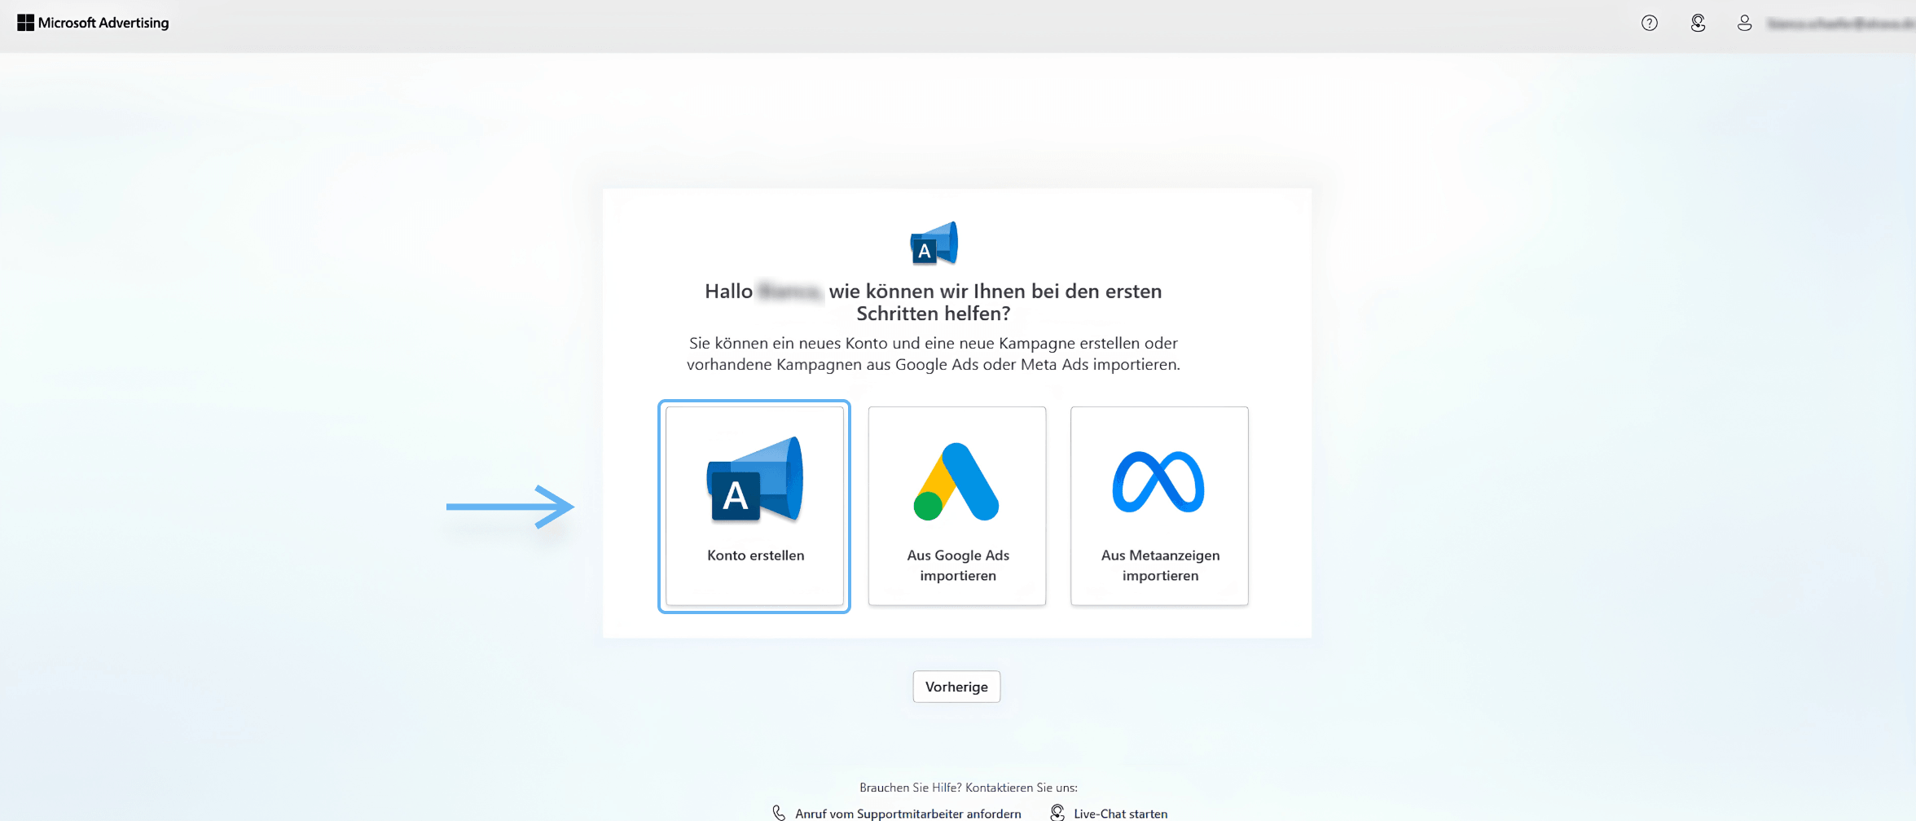1916x821 pixels.
Task: Click the headset icon beside Live-Chat starten
Action: 1057,813
